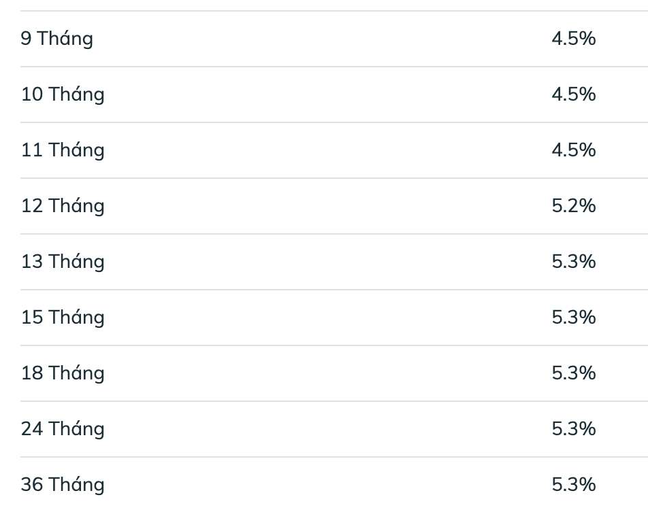This screenshot has width=648, height=510.
Task: Click blank middle of the 24 Tháng row
Action: 327,429
